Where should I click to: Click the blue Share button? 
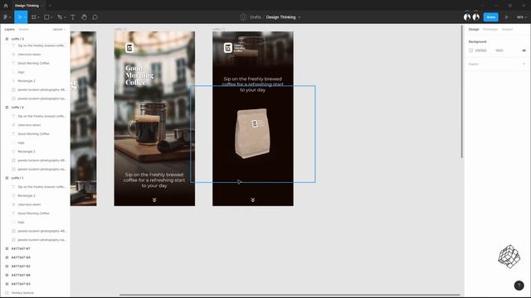(490, 17)
